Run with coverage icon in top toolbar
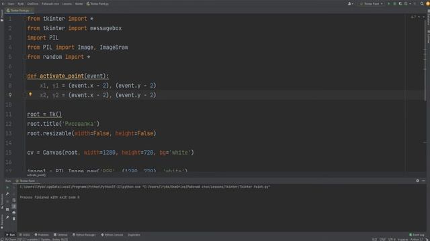Image resolution: width=430 pixels, height=241 pixels. click(x=400, y=4)
